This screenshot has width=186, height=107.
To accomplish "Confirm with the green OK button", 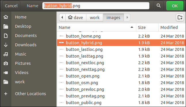I will click(175, 5).
